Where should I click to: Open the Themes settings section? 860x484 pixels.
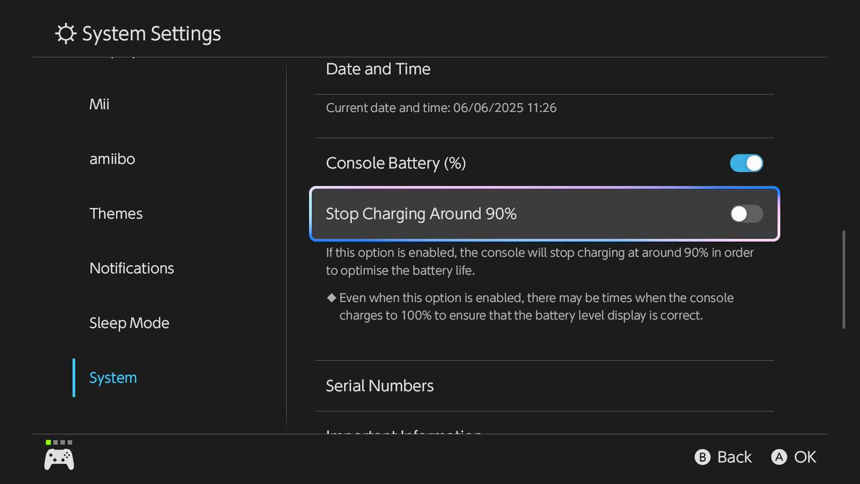click(x=116, y=213)
